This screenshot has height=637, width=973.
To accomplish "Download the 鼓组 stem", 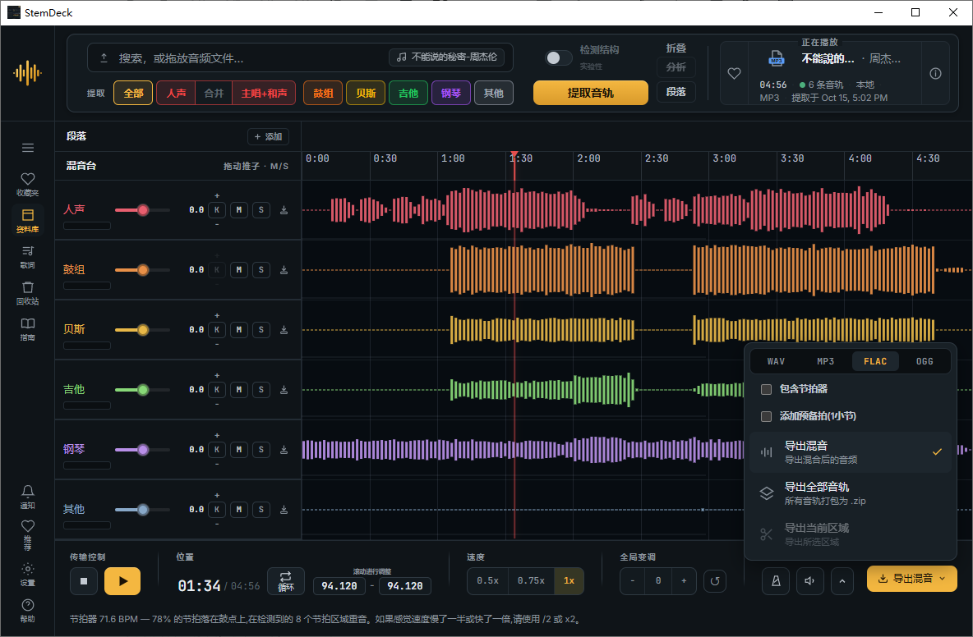I will point(284,269).
